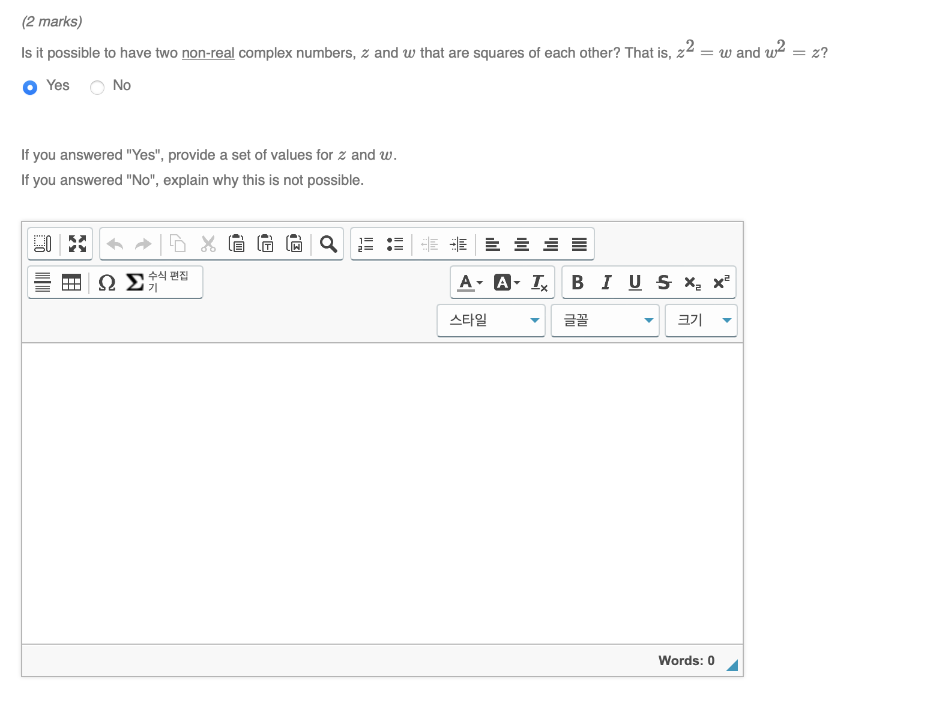
Task: Click inside the answer text area
Action: click(x=382, y=493)
